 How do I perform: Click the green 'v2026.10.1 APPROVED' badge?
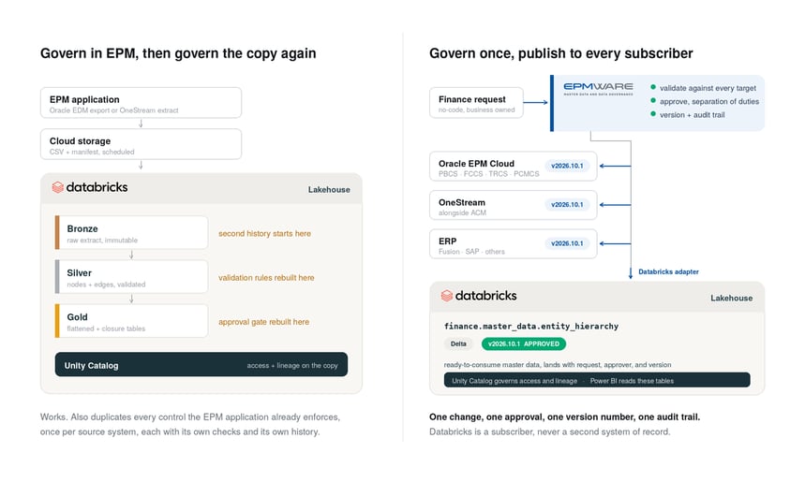coord(524,344)
